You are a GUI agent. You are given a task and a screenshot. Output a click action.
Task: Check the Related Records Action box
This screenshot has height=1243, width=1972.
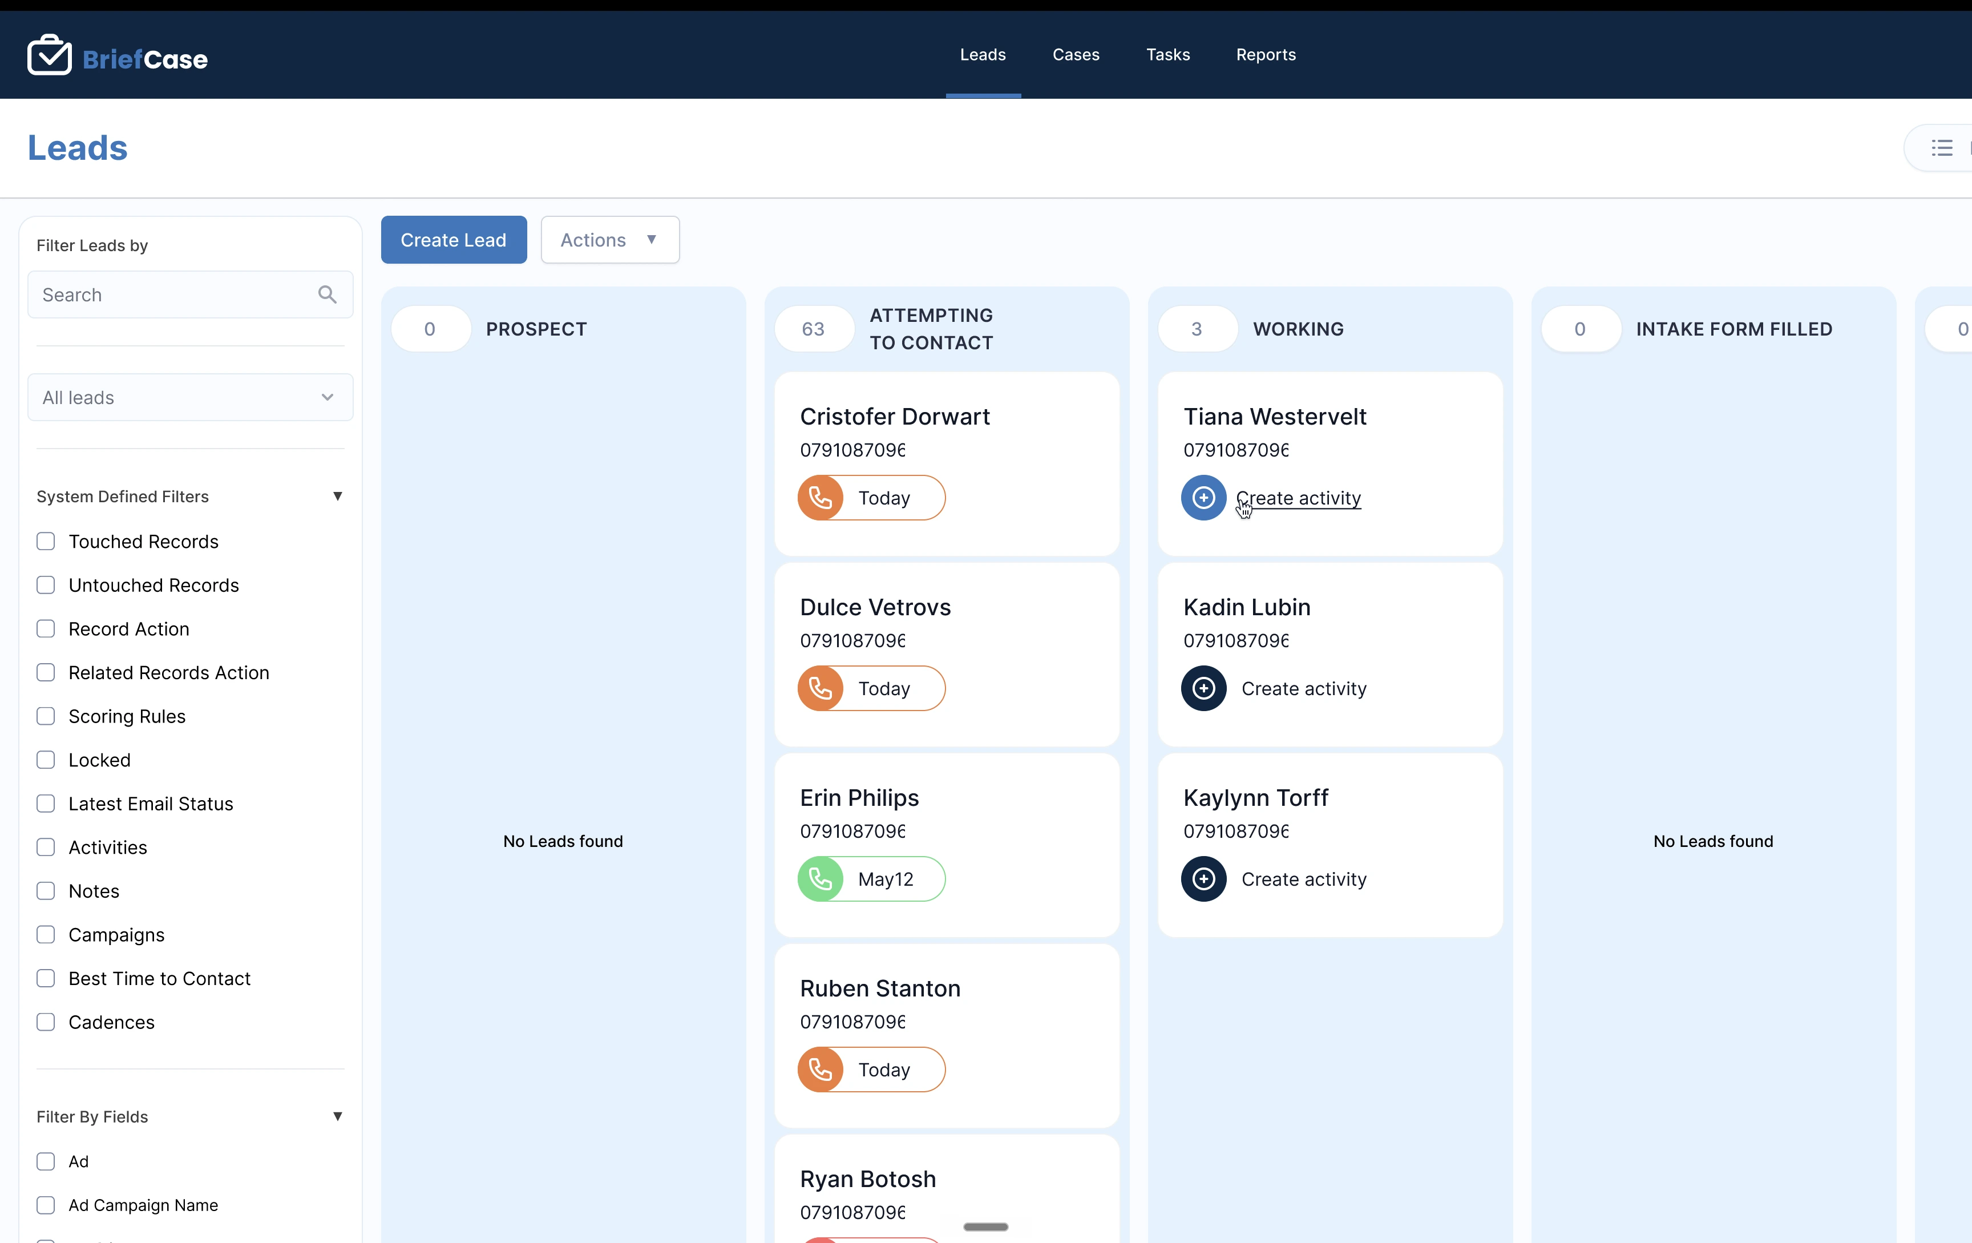pyautogui.click(x=46, y=673)
